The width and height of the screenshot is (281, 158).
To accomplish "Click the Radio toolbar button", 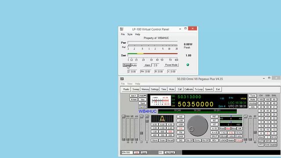I will [126, 89].
